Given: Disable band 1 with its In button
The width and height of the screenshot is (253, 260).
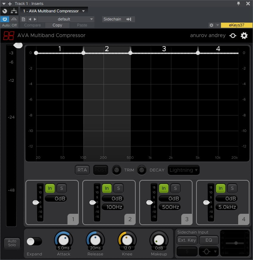Looking at the screenshot, I should (x=50, y=188).
